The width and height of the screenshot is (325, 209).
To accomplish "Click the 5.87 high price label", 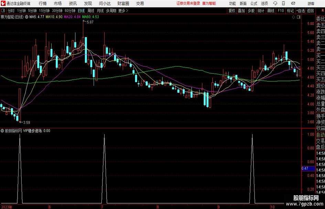I will (x=90, y=22).
